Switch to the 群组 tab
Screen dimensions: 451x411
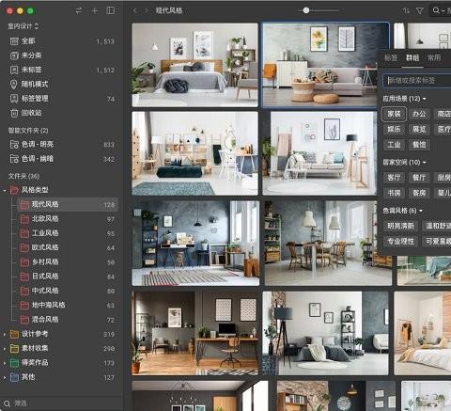(412, 57)
